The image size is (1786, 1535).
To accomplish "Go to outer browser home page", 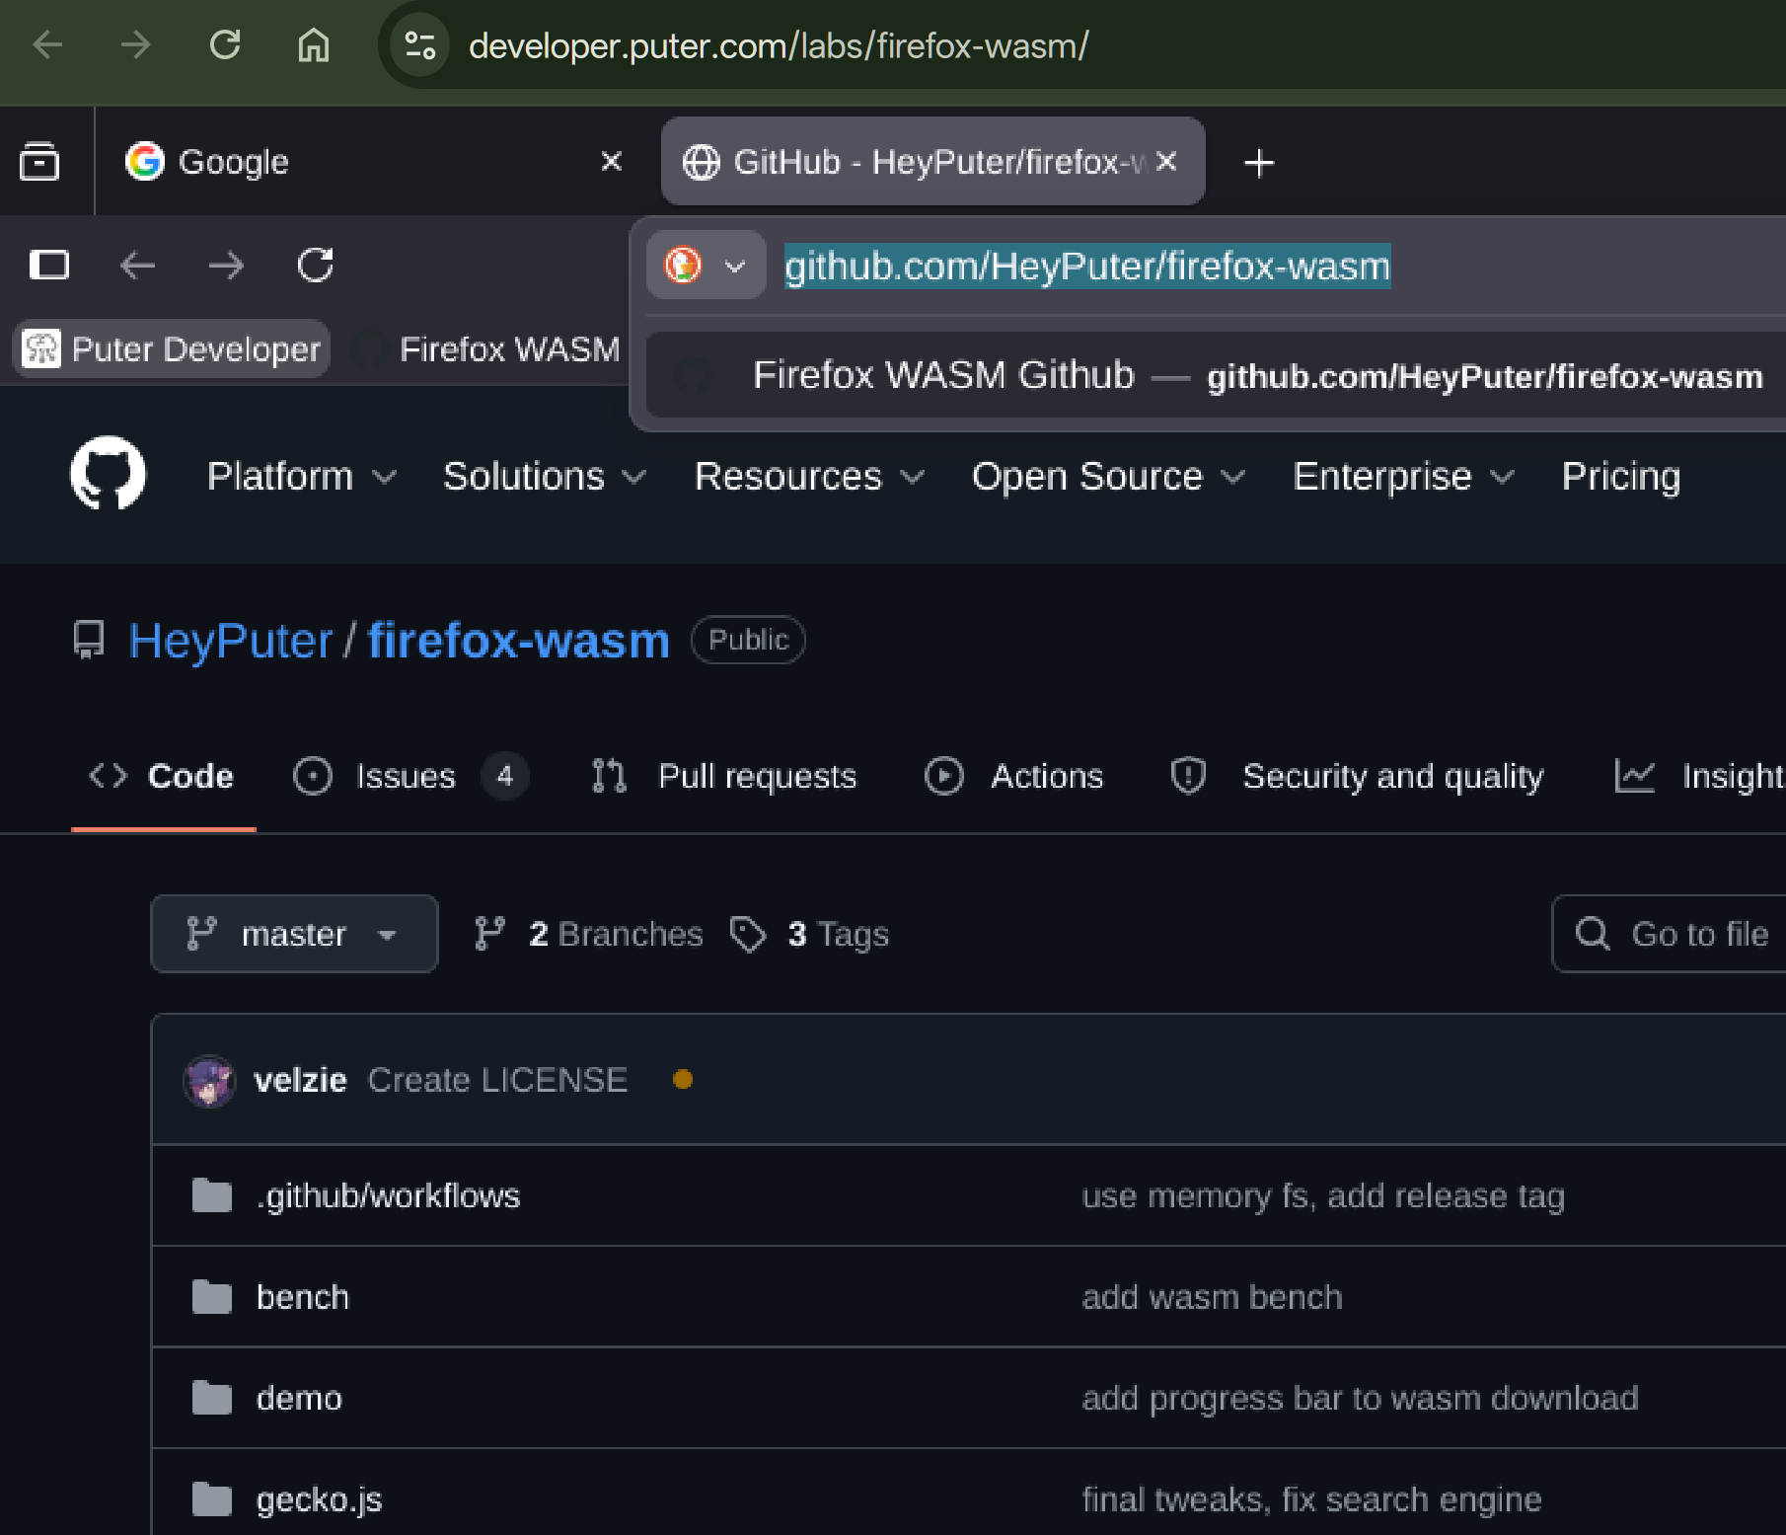I will (x=314, y=44).
